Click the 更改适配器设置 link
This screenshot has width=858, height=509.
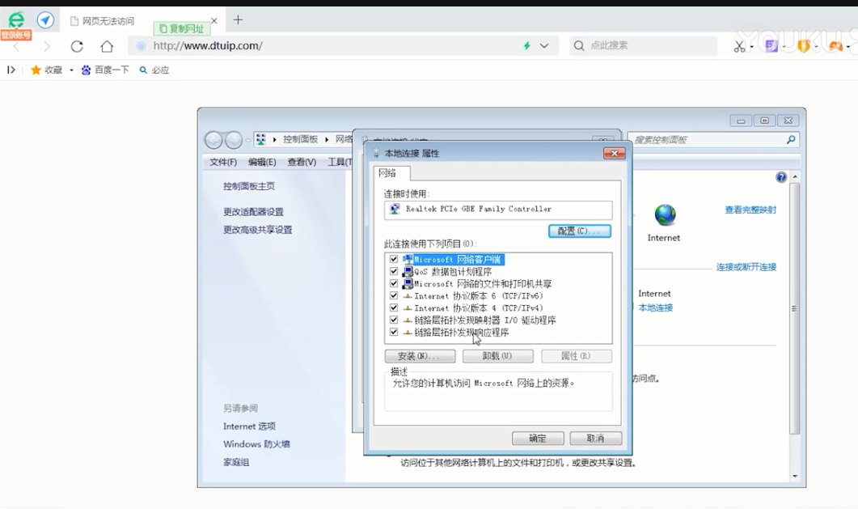[253, 212]
